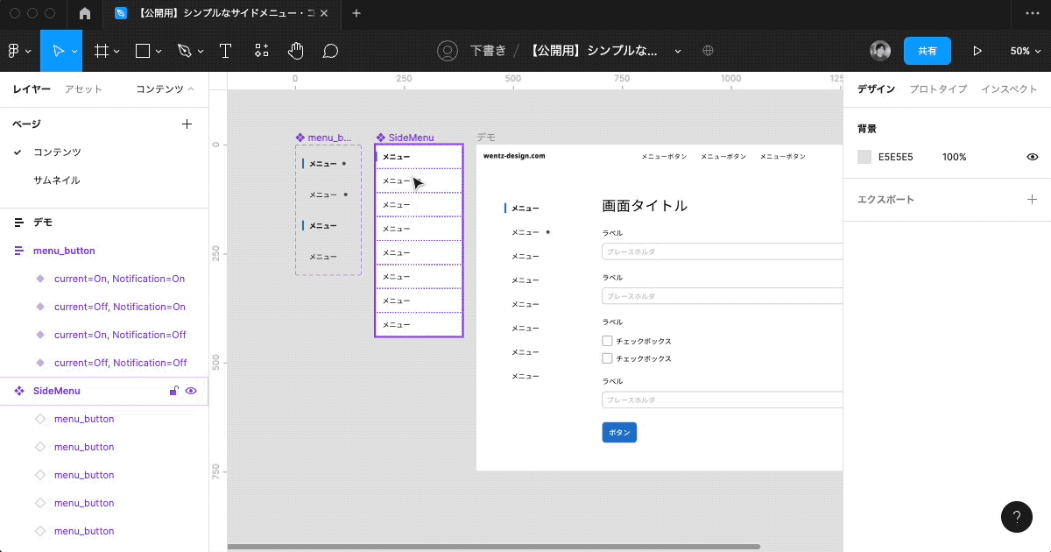Open the アセット tab in the left panel

point(84,88)
